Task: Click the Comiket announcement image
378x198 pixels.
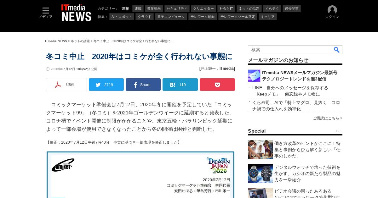Action: [140, 175]
